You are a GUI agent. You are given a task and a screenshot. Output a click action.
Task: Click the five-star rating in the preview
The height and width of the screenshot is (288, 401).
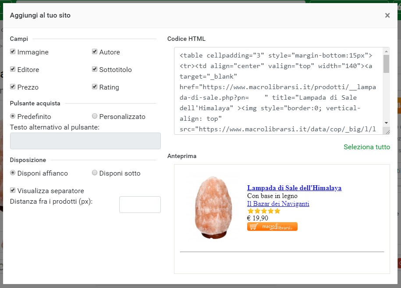pyautogui.click(x=263, y=211)
